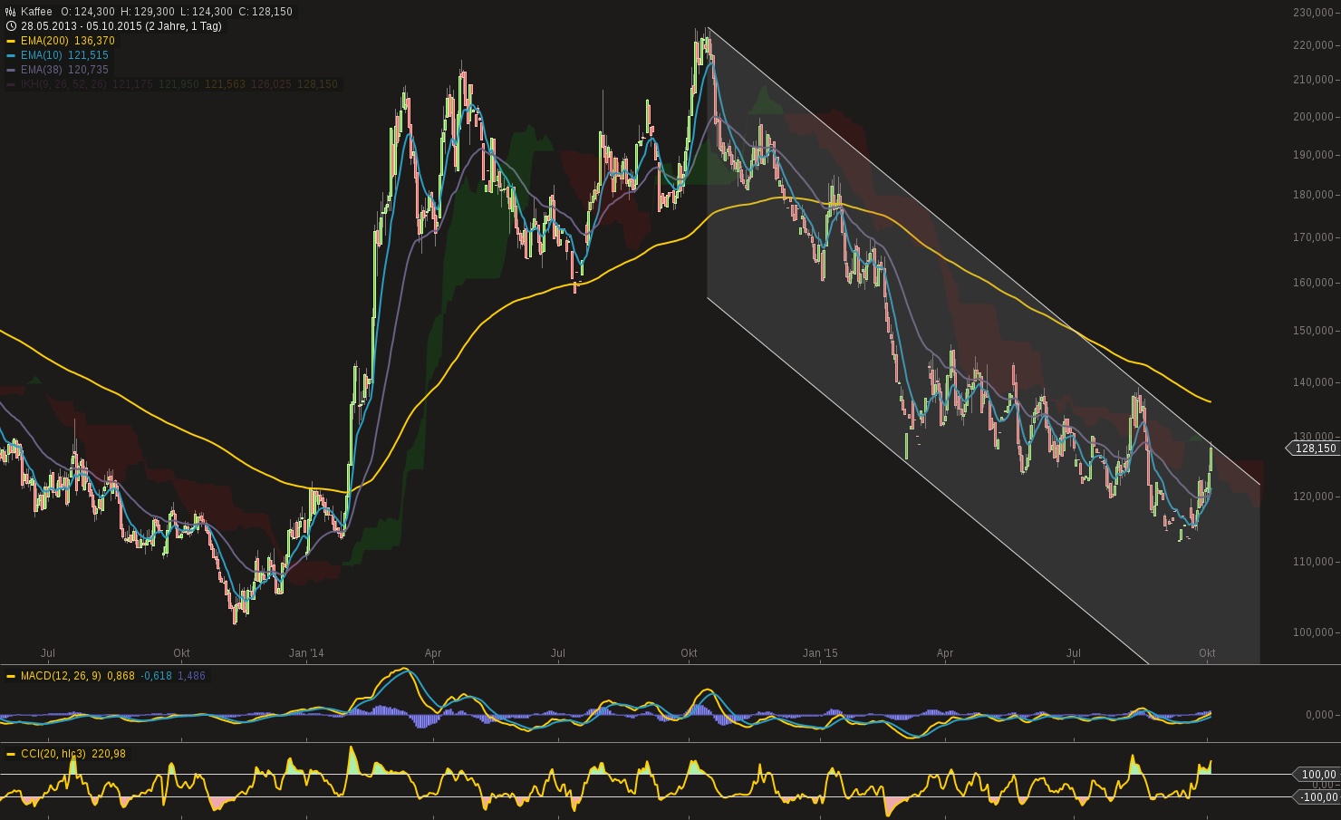This screenshot has width=1341, height=820.
Task: Click the 120,000 price axis label
Action: point(1313,497)
